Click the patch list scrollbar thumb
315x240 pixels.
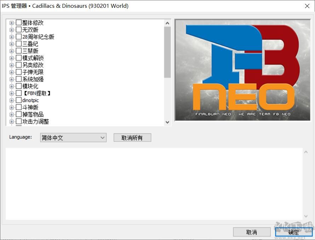tap(167, 52)
